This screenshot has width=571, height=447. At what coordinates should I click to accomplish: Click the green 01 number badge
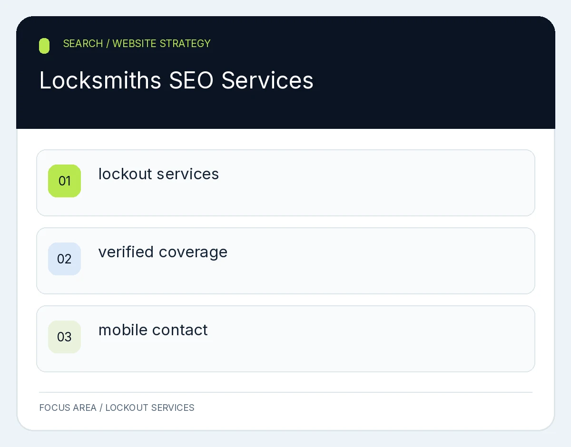[x=64, y=181]
